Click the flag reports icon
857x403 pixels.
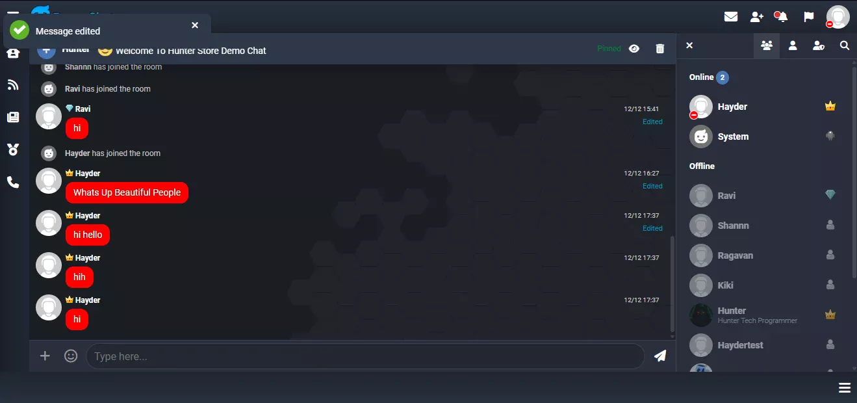[x=809, y=17]
